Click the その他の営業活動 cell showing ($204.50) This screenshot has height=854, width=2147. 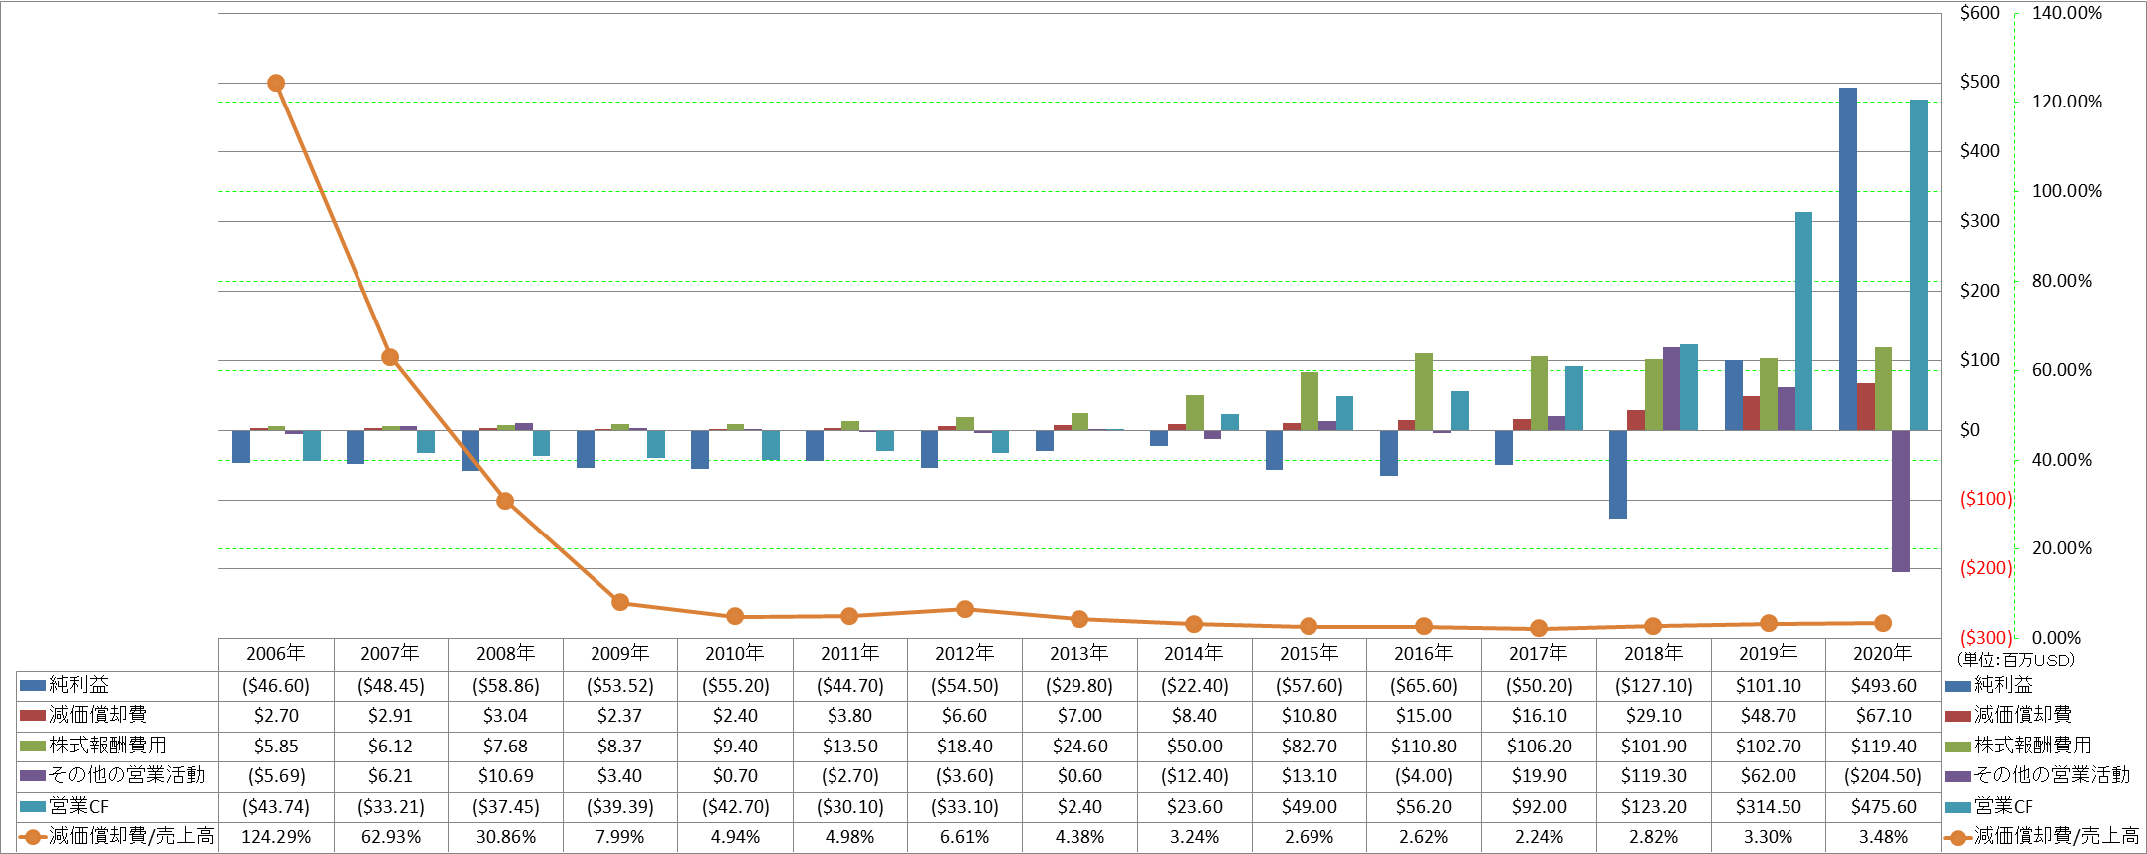(x=1883, y=776)
